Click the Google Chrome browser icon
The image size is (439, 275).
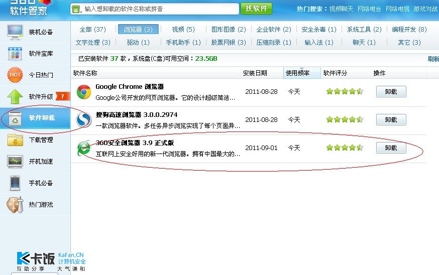pyautogui.click(x=84, y=92)
